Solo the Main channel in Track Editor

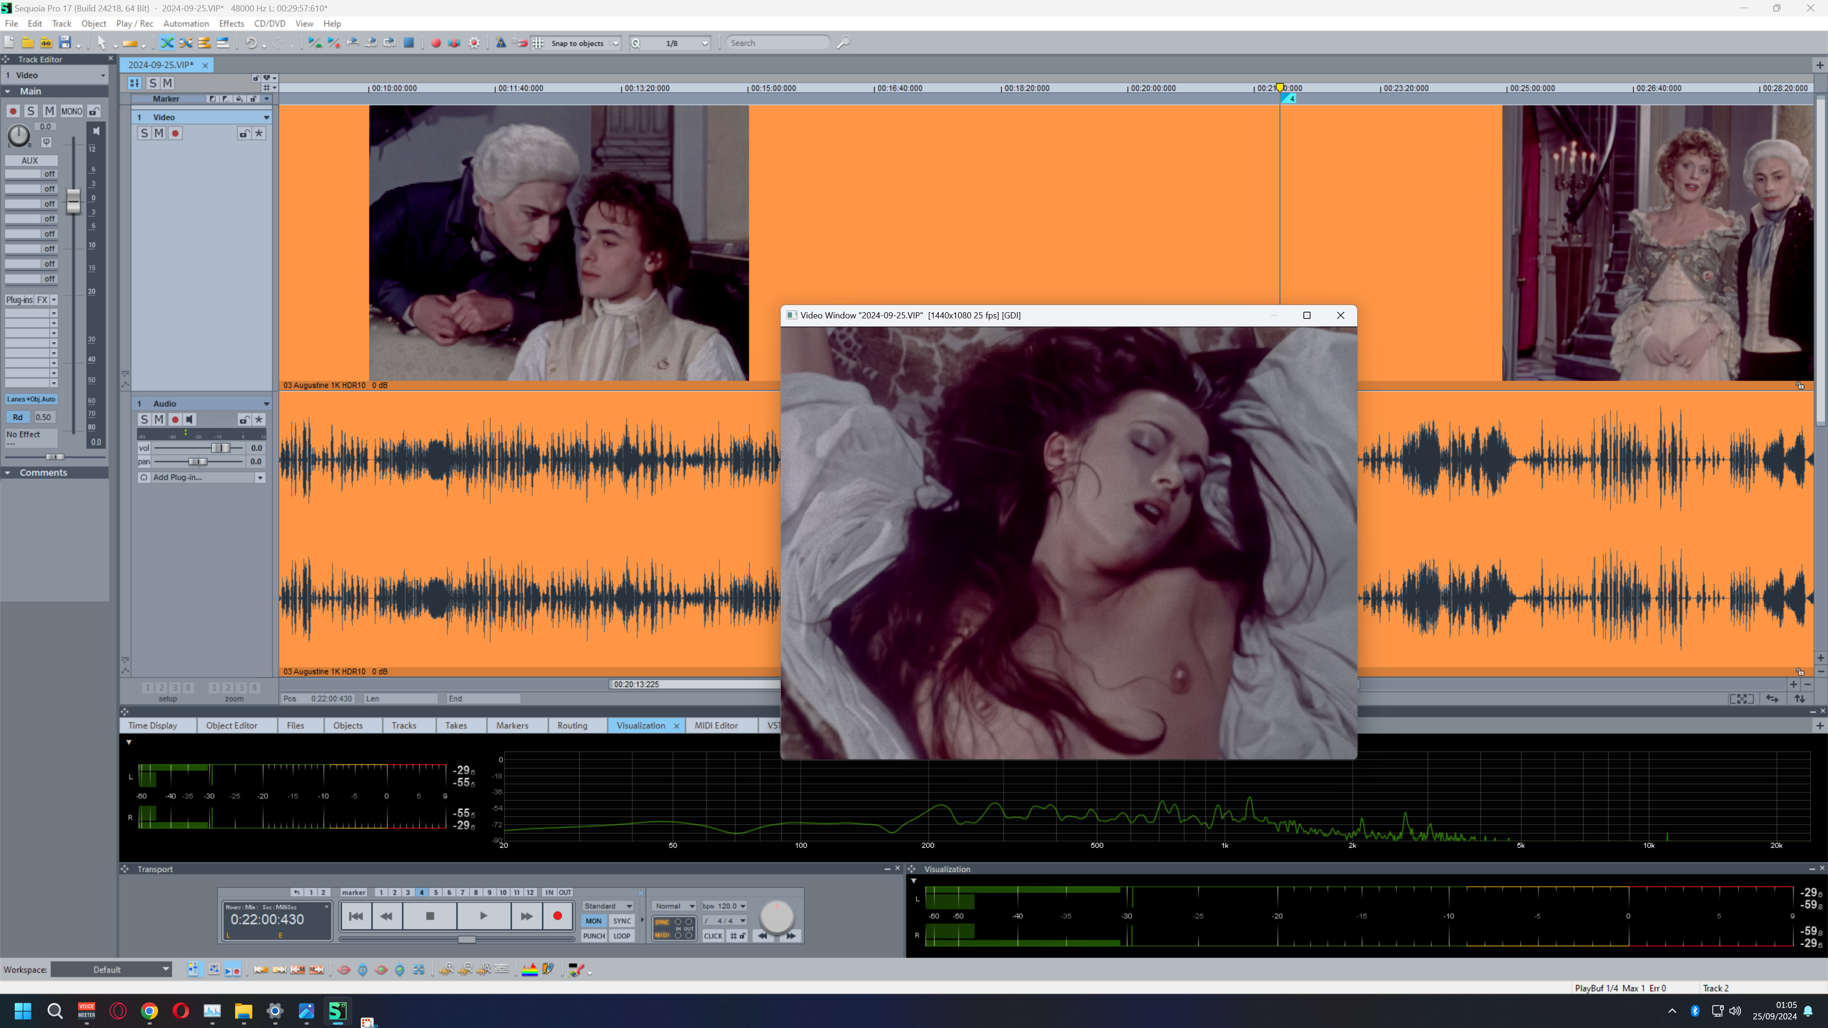coord(30,111)
